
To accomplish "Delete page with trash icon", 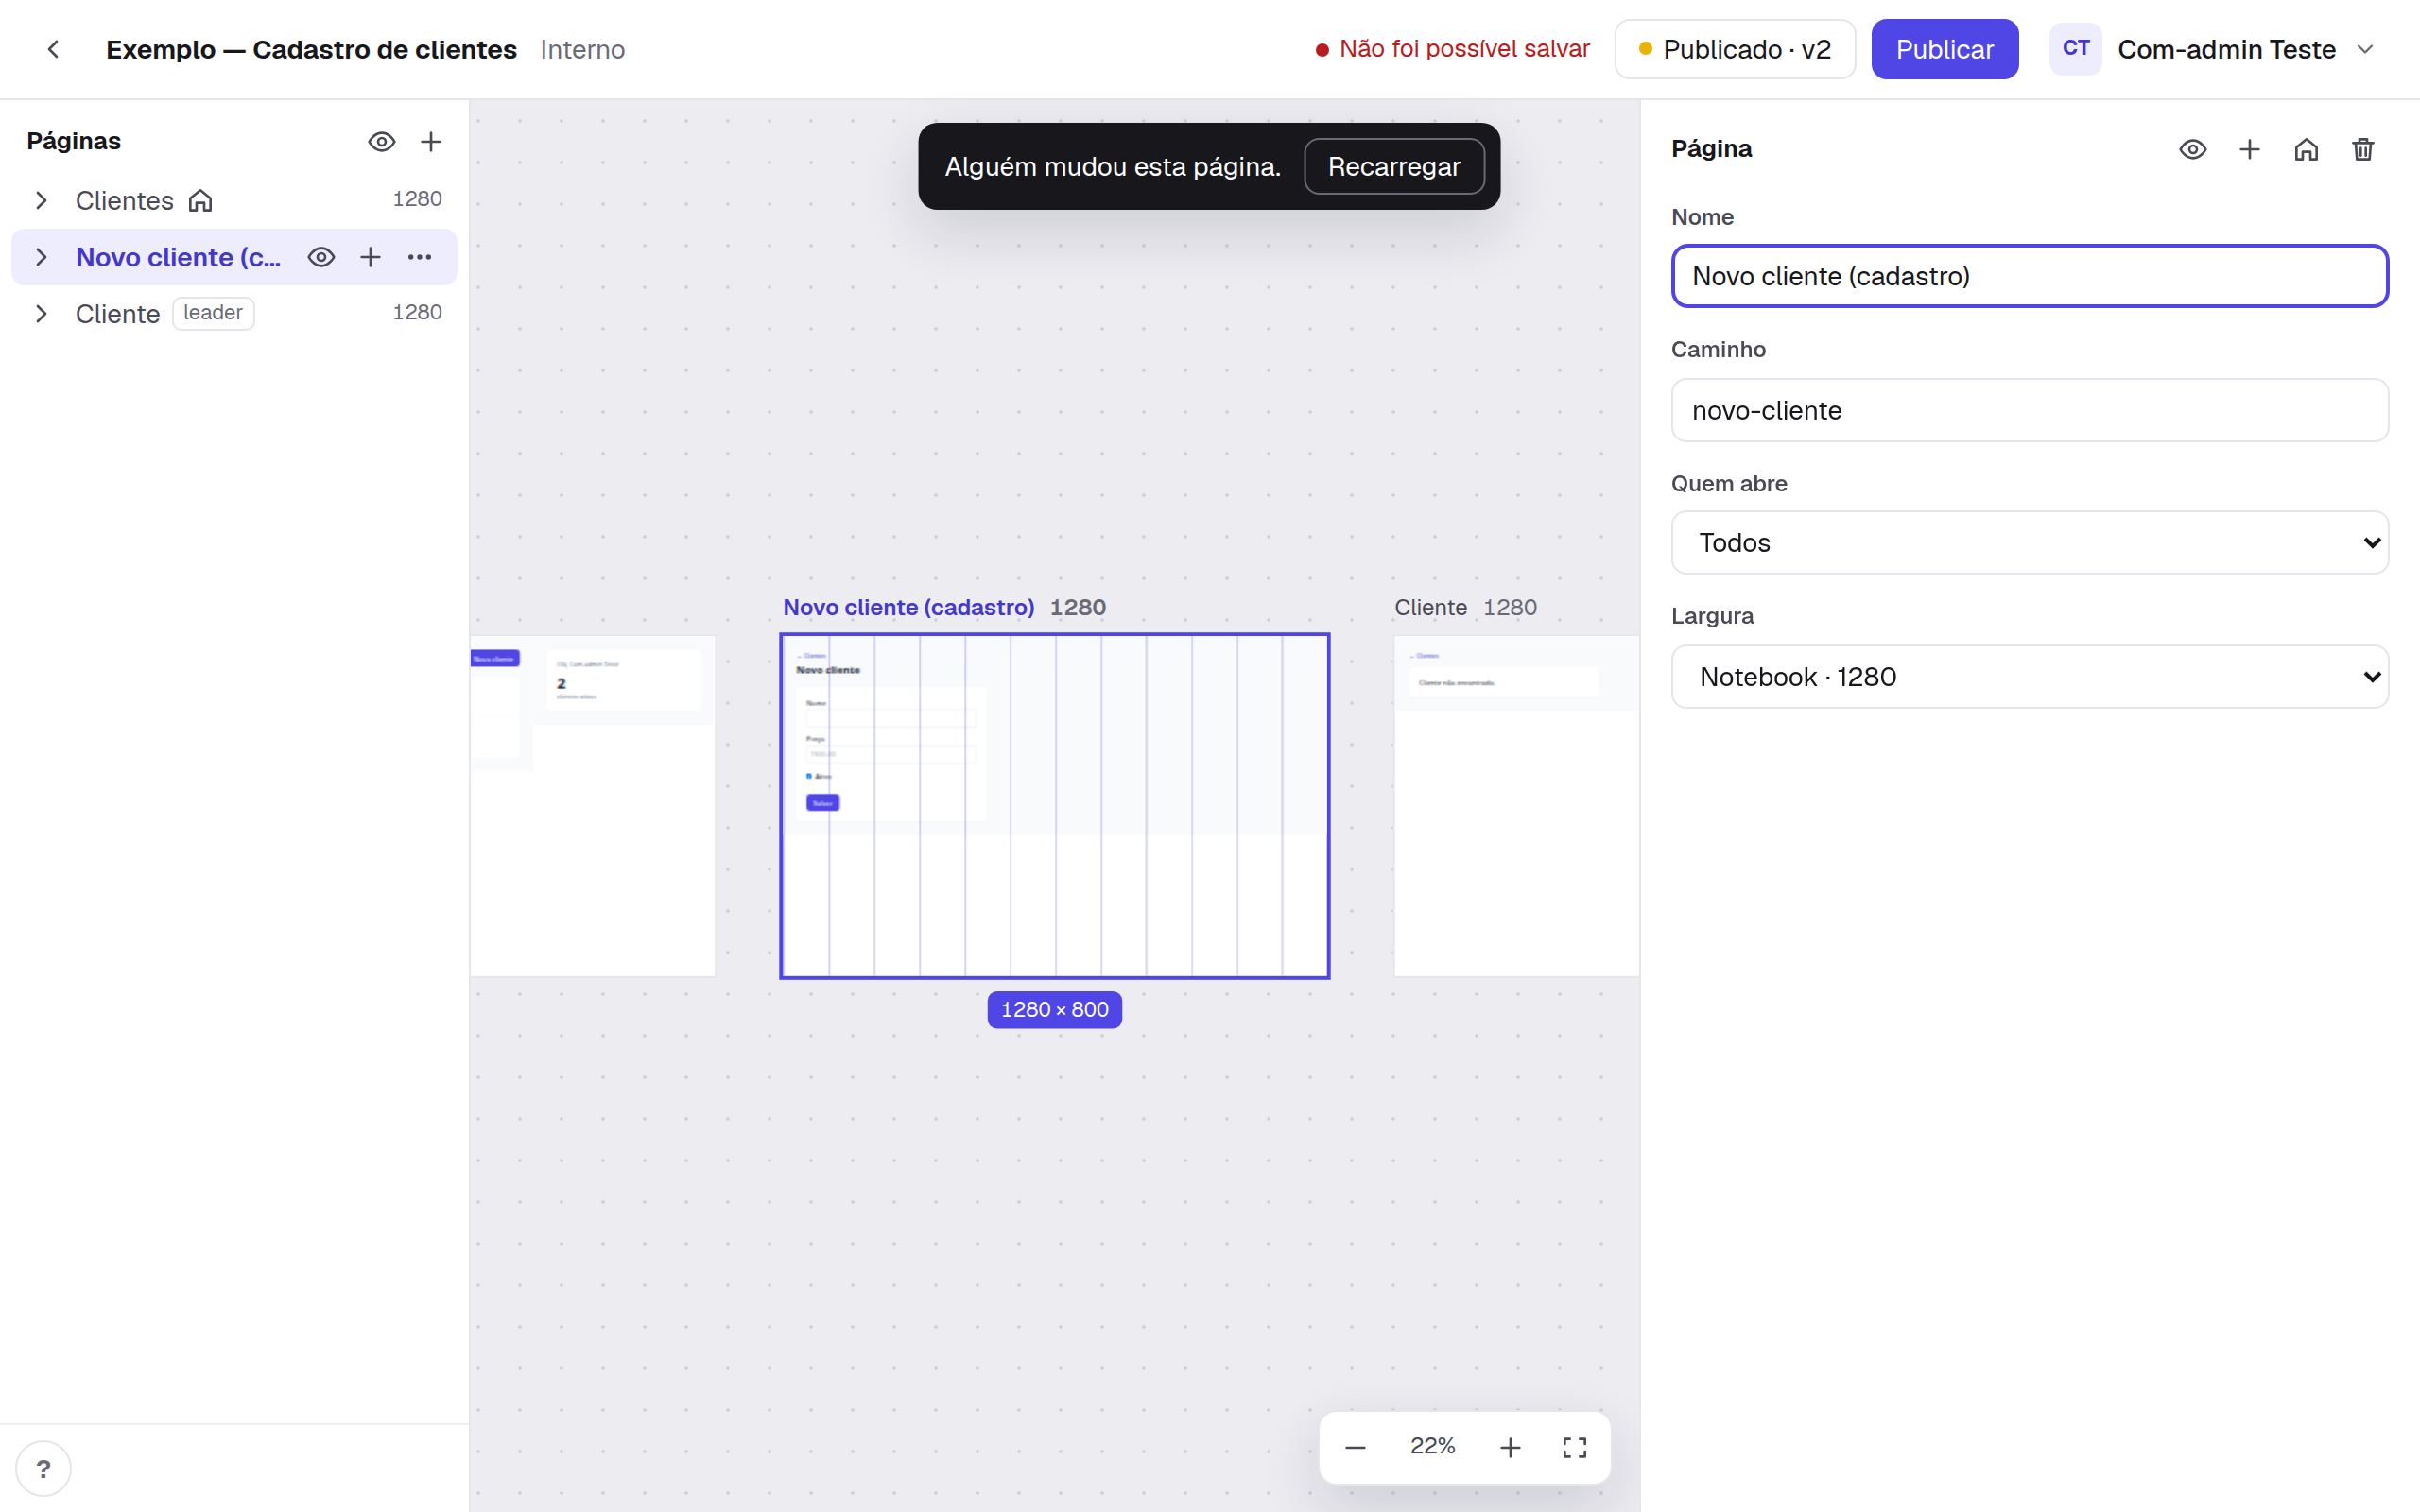I will point(2363,149).
